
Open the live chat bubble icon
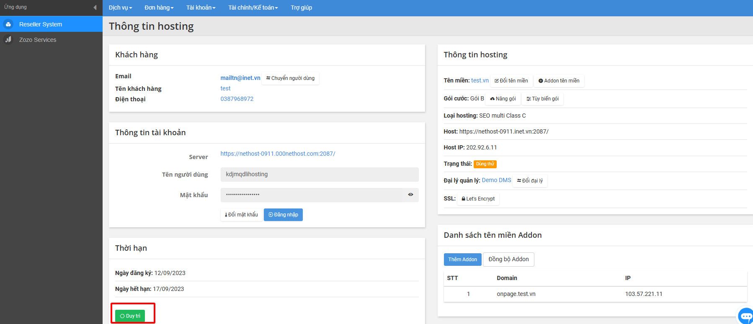click(x=746, y=316)
